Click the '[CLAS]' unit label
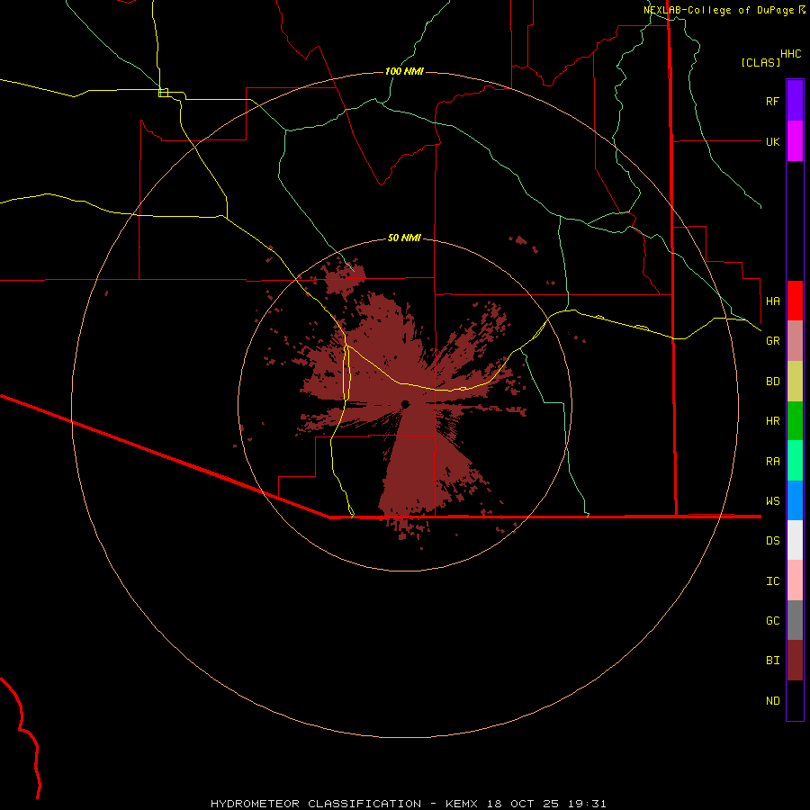 pos(760,62)
